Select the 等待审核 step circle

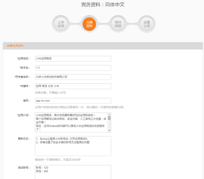click(118, 24)
